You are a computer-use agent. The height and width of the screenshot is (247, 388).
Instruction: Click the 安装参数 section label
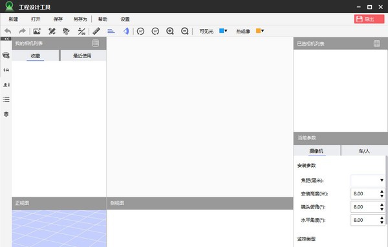[x=307, y=165]
